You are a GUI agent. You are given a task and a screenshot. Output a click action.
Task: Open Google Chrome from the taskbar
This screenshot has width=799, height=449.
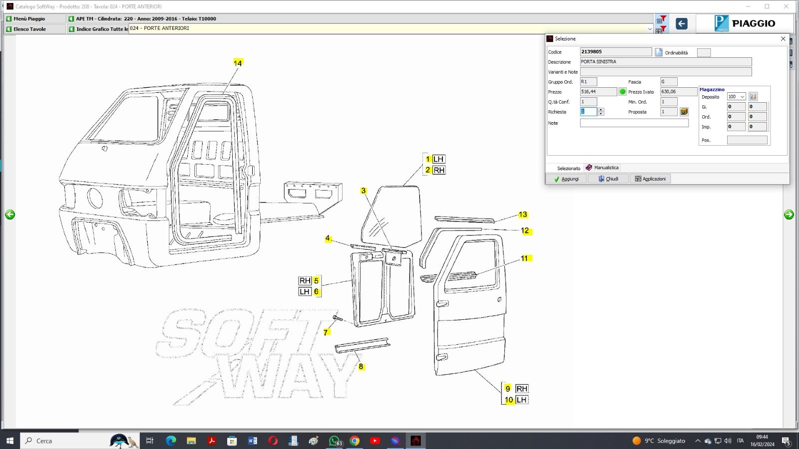(x=355, y=441)
